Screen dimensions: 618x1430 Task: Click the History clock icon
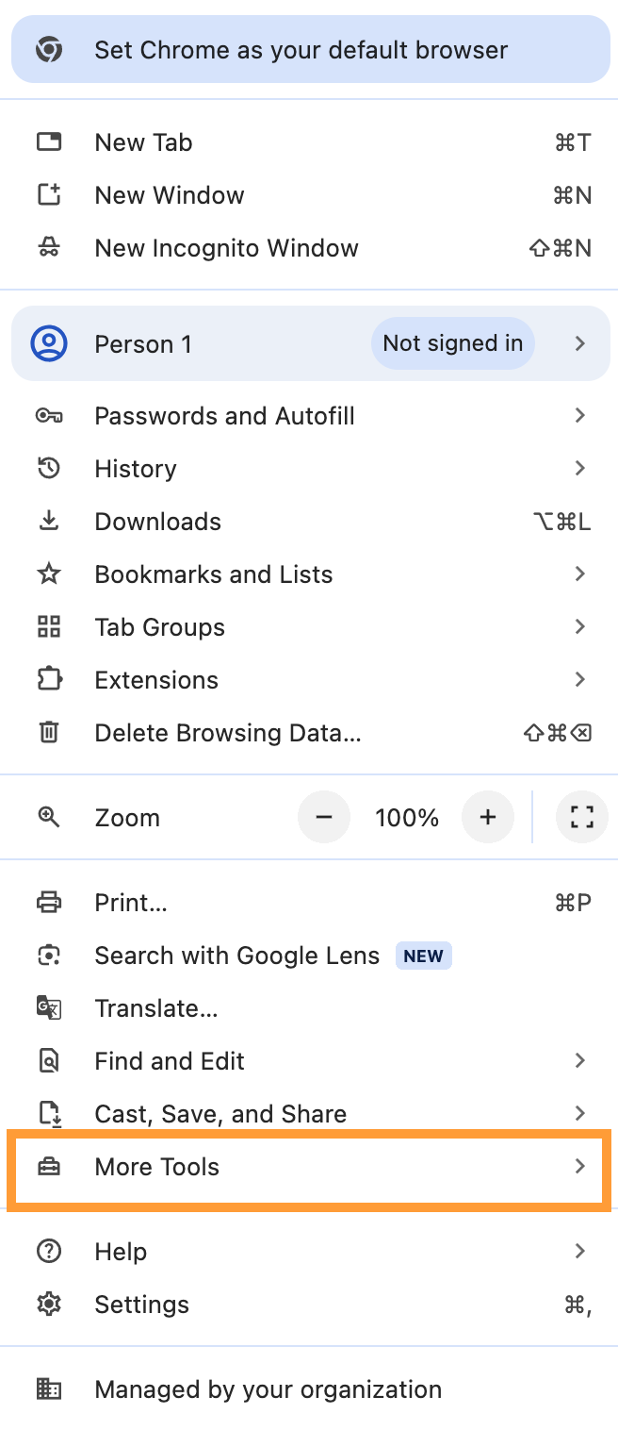tap(49, 469)
